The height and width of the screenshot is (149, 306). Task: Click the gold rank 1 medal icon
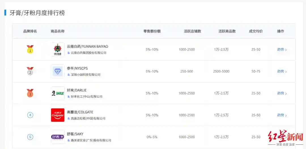[x=30, y=50]
